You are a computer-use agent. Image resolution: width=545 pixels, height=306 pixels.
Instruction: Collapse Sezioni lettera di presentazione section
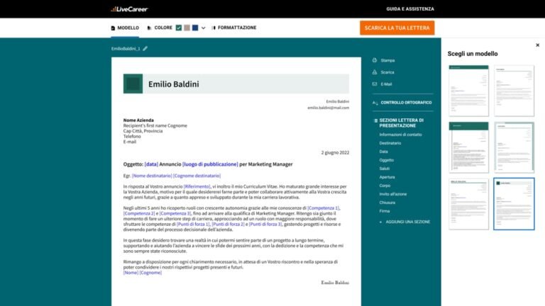coord(375,120)
